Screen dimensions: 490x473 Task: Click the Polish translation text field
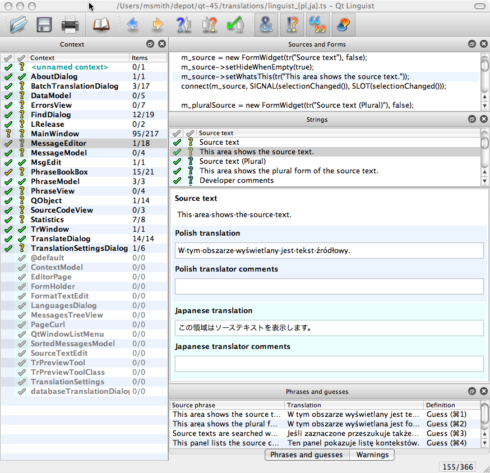pyautogui.click(x=329, y=250)
